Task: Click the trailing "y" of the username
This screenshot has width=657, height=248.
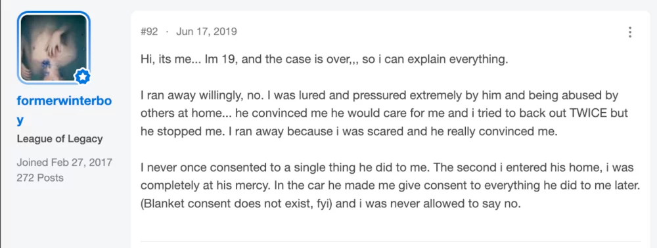Action: click(x=20, y=120)
